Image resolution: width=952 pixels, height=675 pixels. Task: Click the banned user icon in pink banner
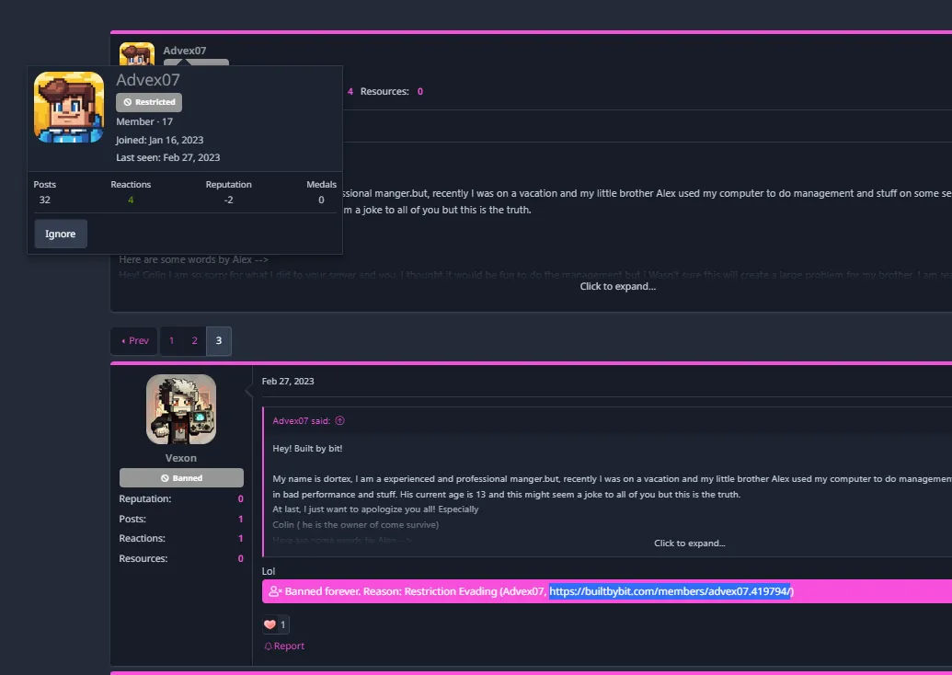click(x=275, y=591)
